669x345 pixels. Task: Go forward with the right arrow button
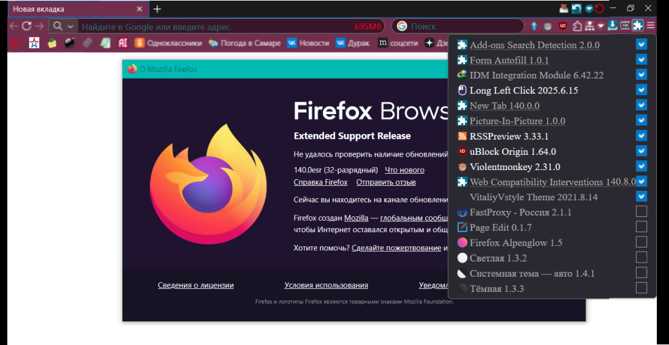[x=39, y=26]
